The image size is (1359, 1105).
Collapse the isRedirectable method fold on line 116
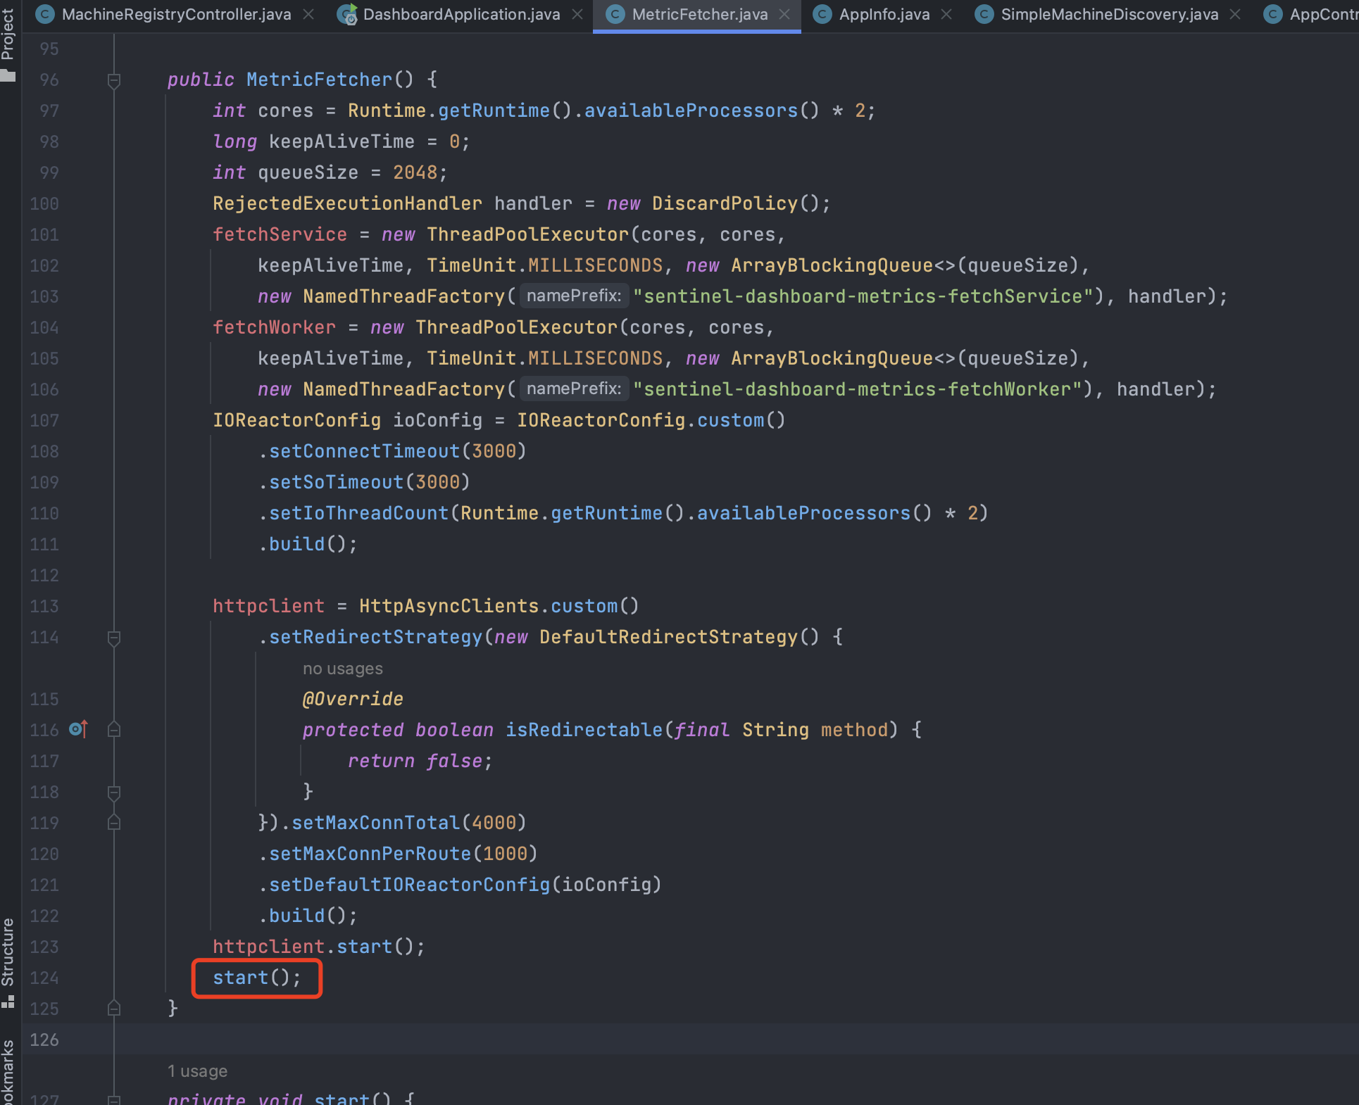pyautogui.click(x=114, y=730)
